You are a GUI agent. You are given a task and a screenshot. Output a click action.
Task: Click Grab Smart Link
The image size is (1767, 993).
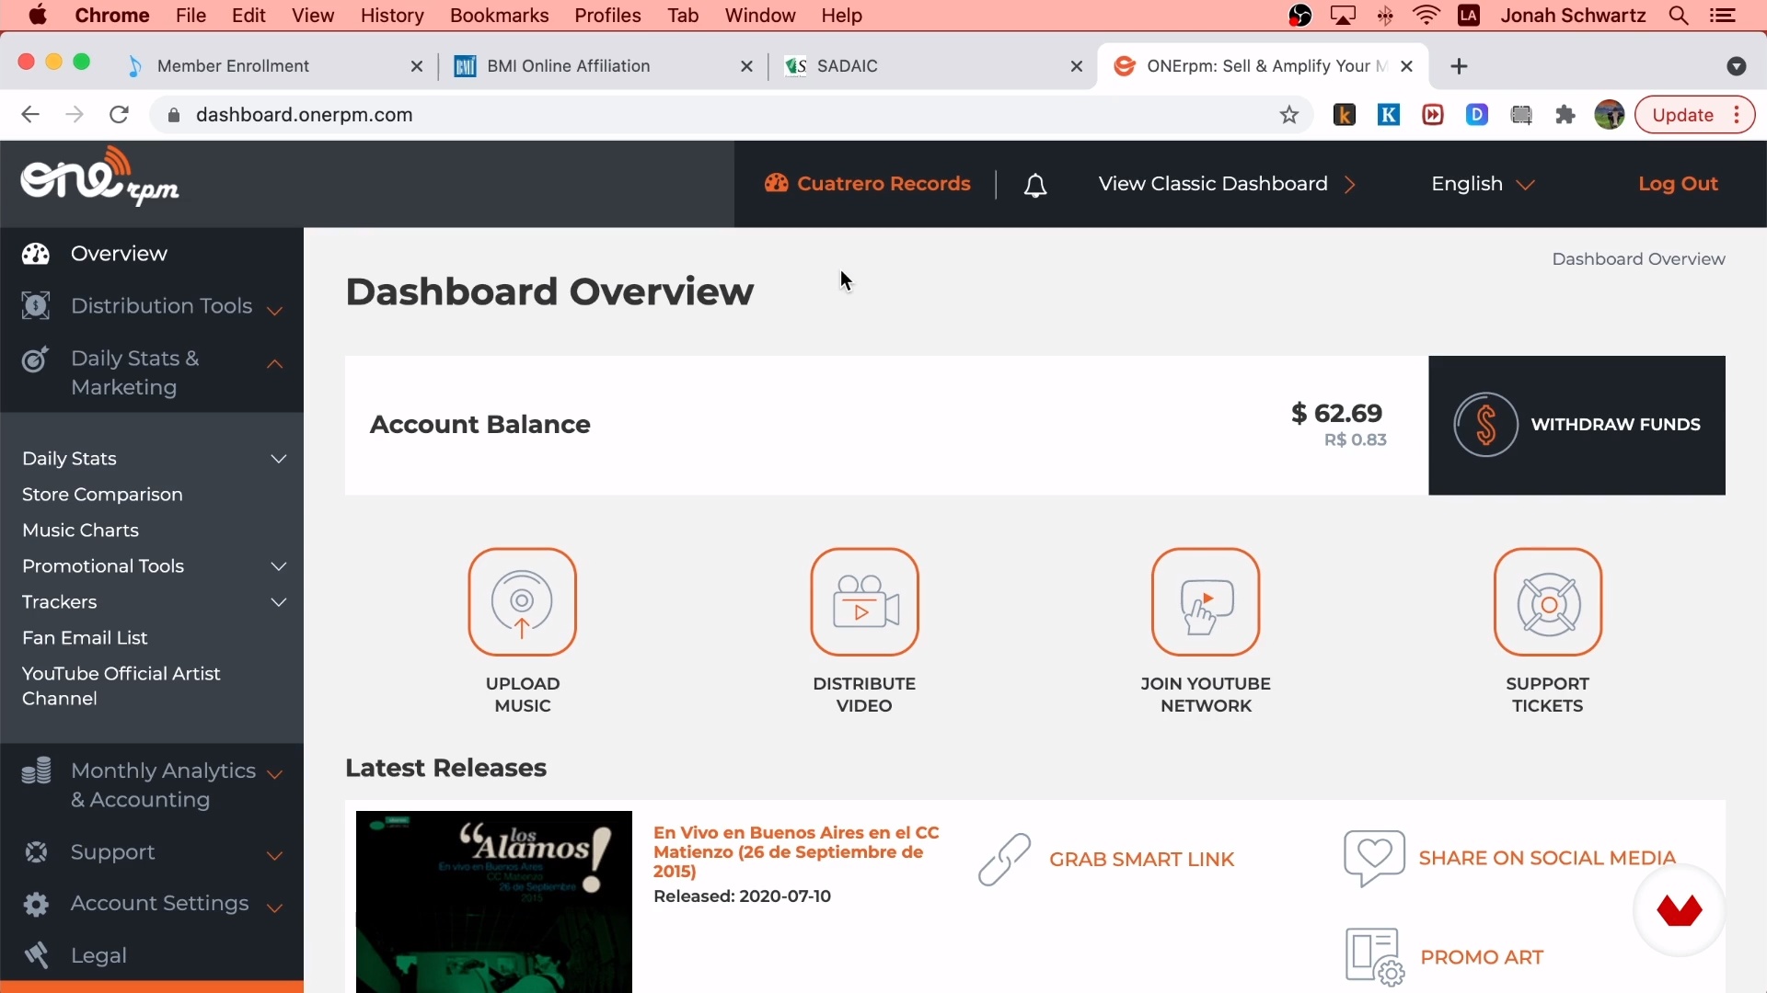tap(1141, 860)
